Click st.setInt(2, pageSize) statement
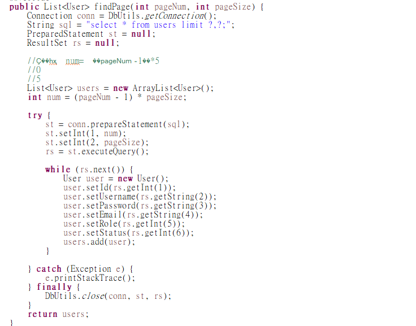Image resolution: width=416 pixels, height=326 pixels. pyautogui.click(x=97, y=142)
